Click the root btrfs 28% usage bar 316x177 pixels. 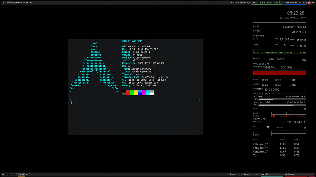coord(283,99)
